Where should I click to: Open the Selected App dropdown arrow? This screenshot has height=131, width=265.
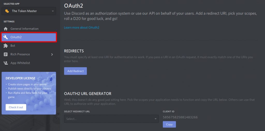53,11
